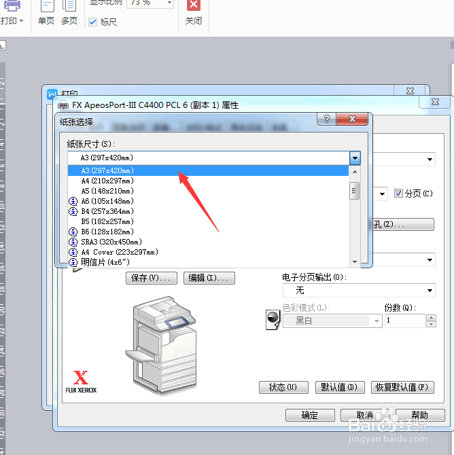
Task: Select A6 (105x148mm) paper size
Action: click(208, 201)
